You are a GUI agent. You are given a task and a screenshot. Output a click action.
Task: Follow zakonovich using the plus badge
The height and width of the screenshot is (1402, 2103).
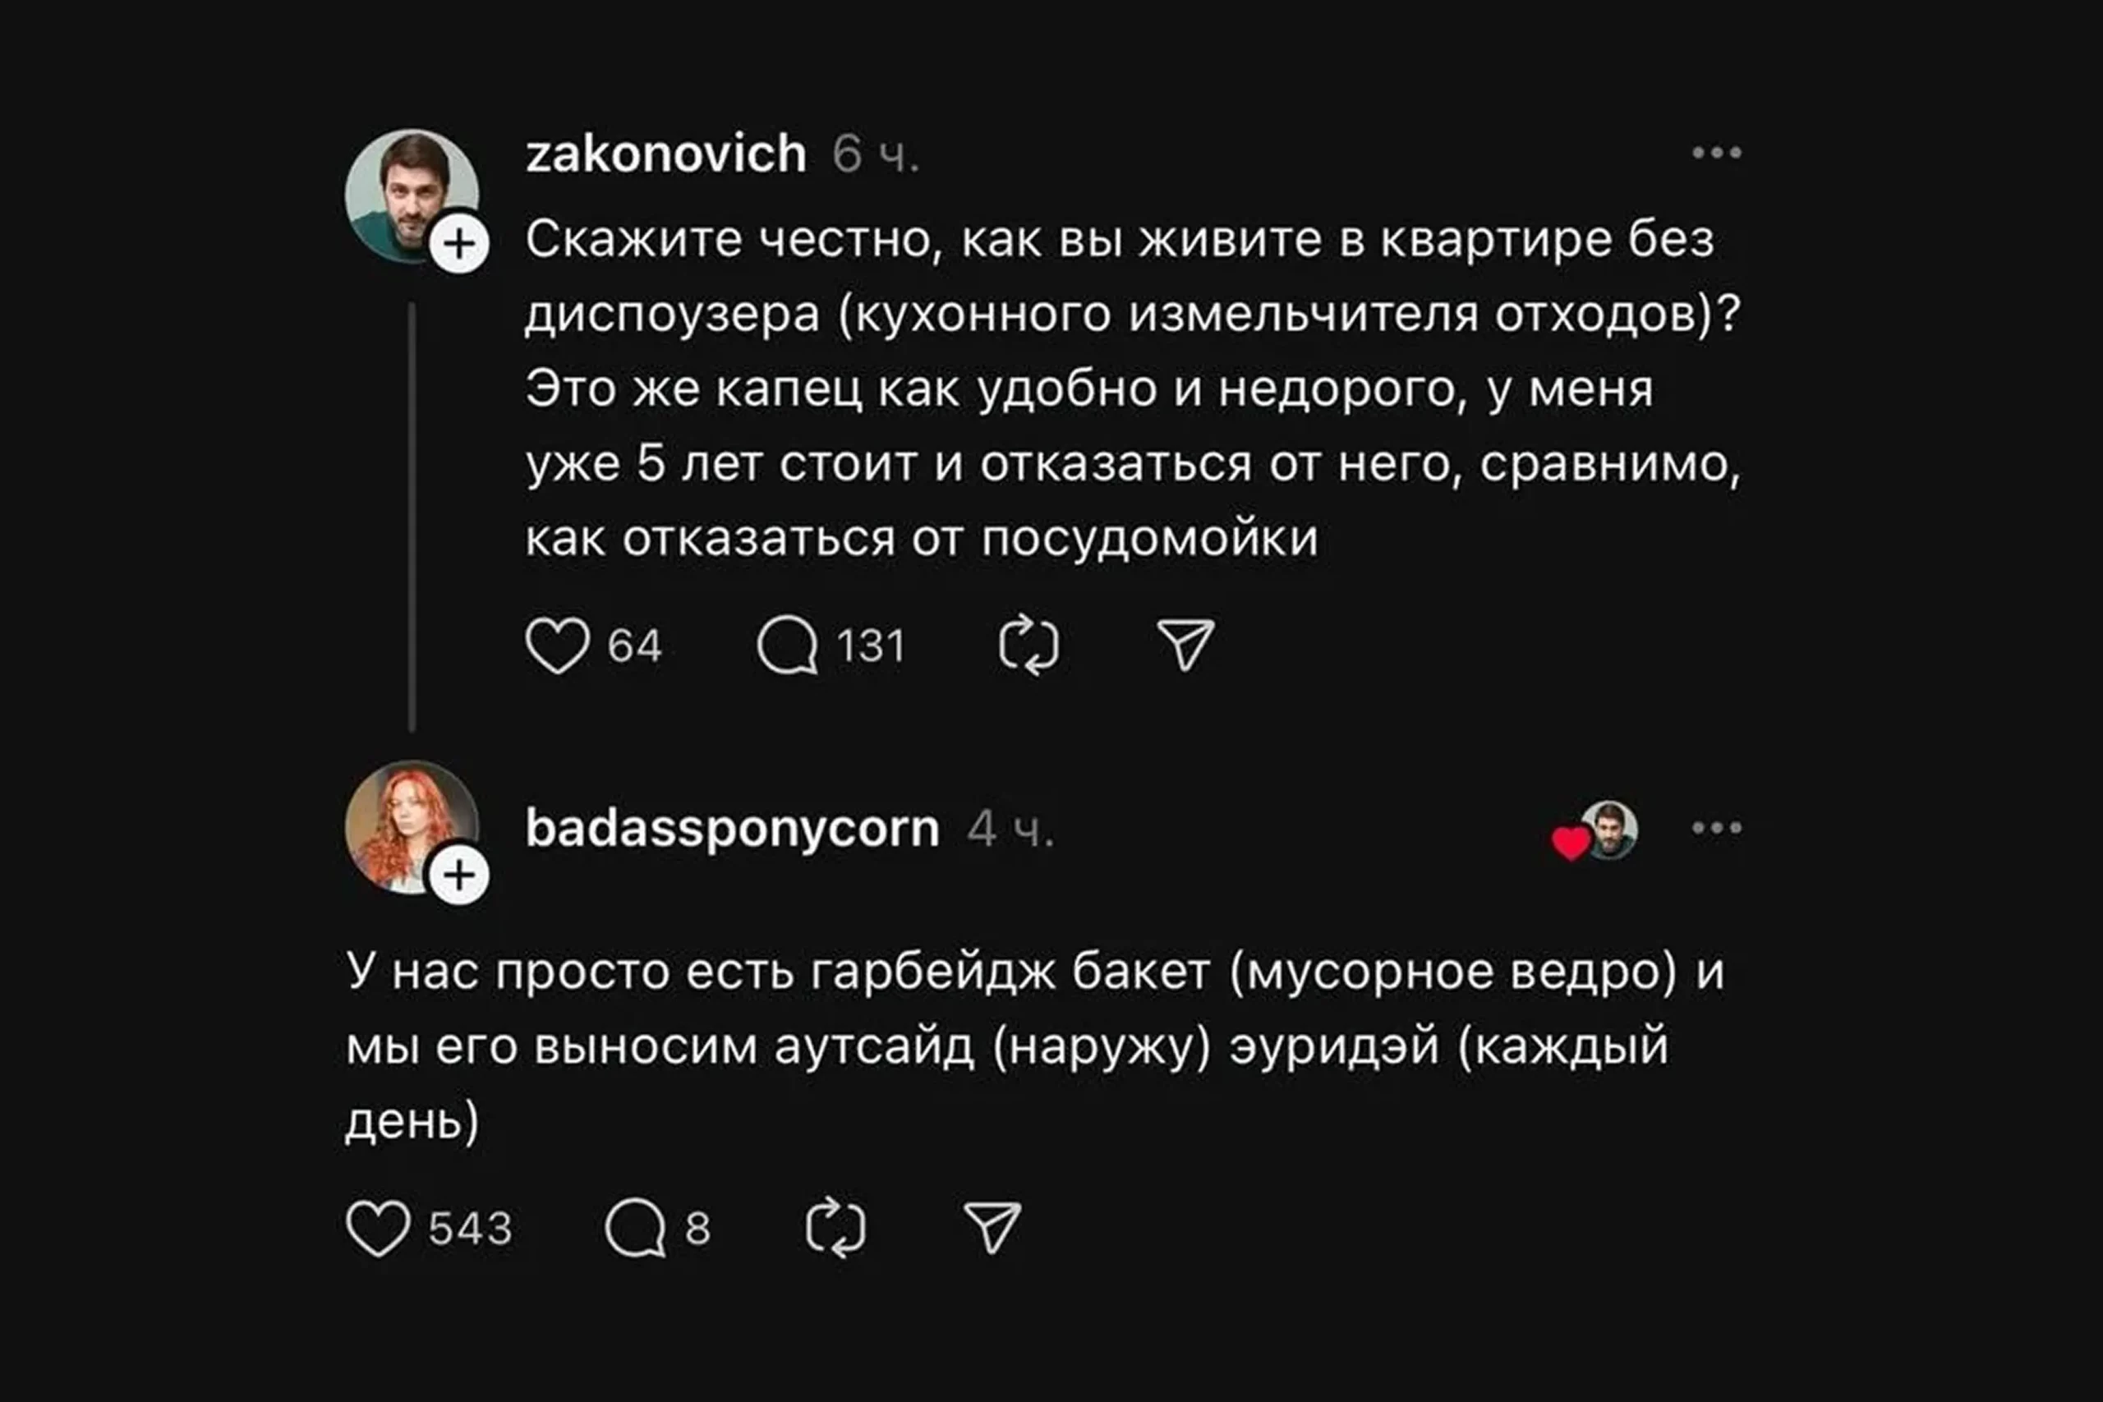459,244
